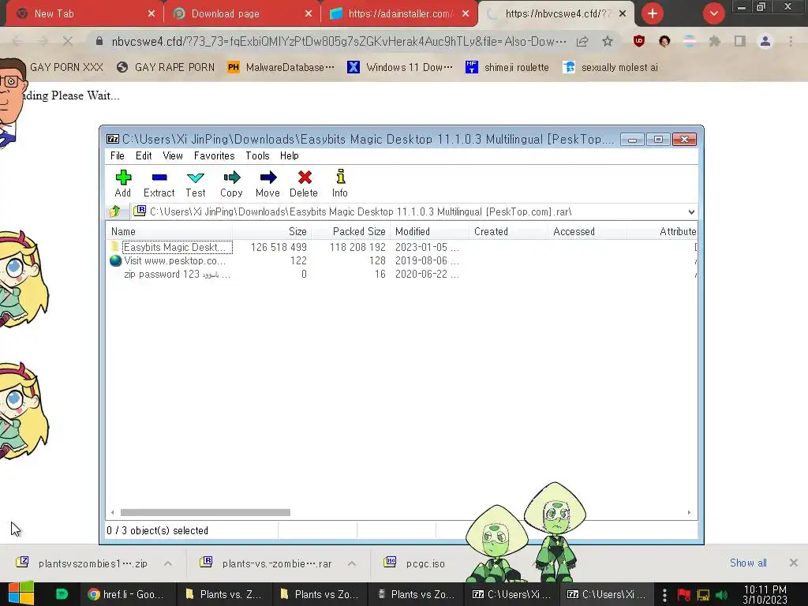The image size is (808, 606).
Task: Stop loading the page
Action: 68,41
